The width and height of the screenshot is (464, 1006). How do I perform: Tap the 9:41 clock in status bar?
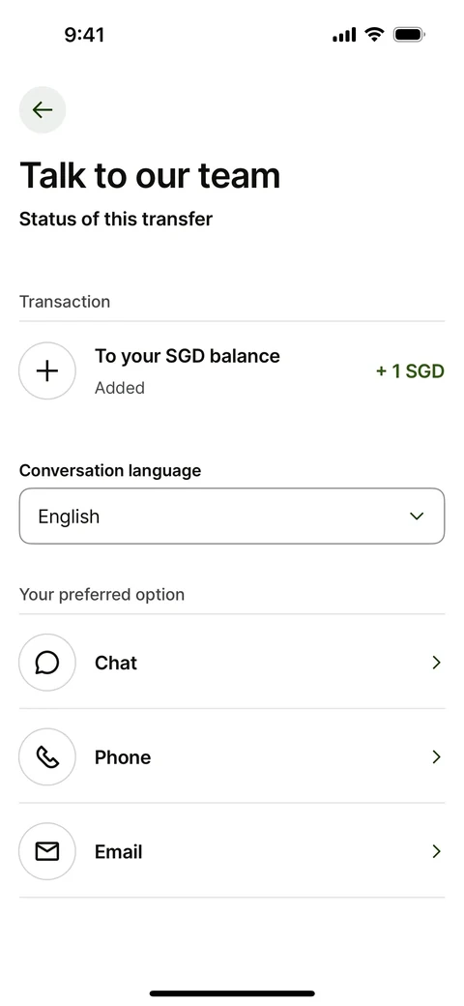[x=84, y=35]
